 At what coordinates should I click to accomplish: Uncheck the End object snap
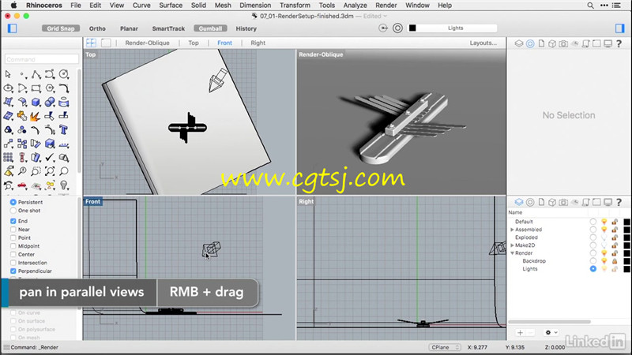pos(13,221)
